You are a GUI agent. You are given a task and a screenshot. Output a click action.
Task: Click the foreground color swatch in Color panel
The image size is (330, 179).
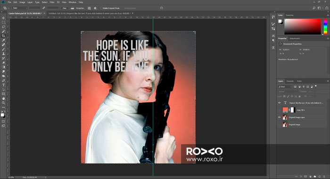point(280,21)
